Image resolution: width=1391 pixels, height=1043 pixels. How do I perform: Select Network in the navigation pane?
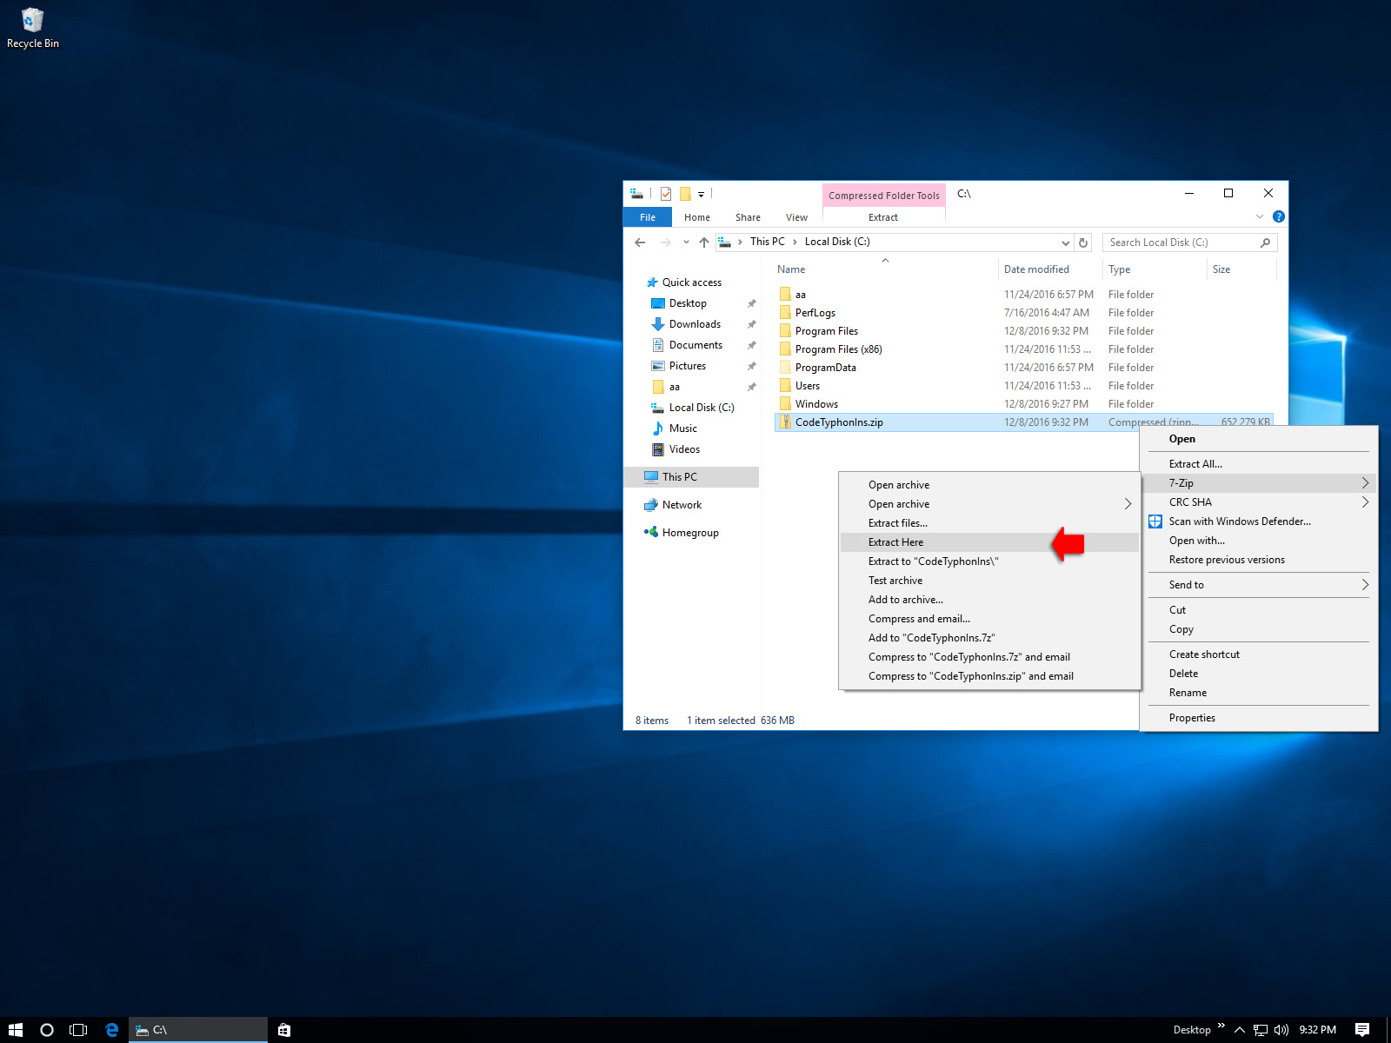[x=682, y=505]
